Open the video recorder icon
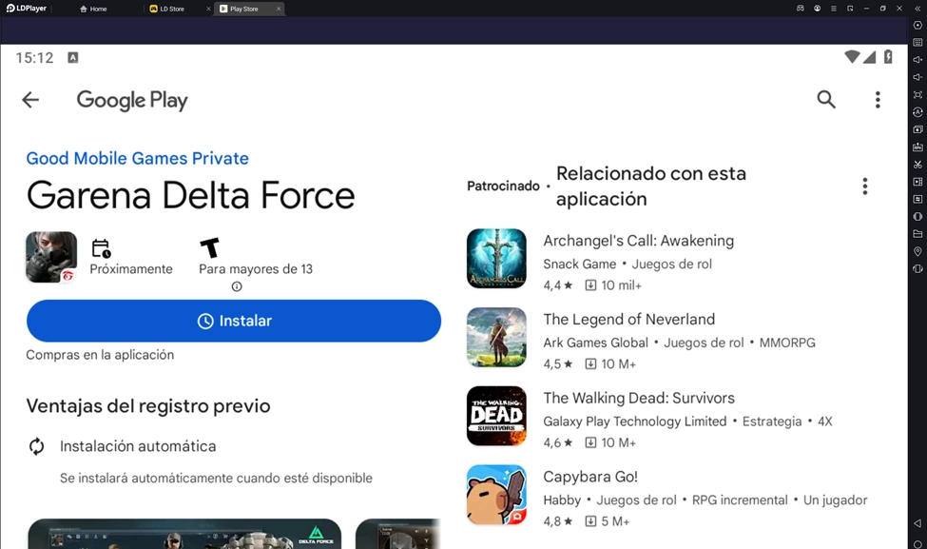The height and width of the screenshot is (549, 927). coord(917,182)
